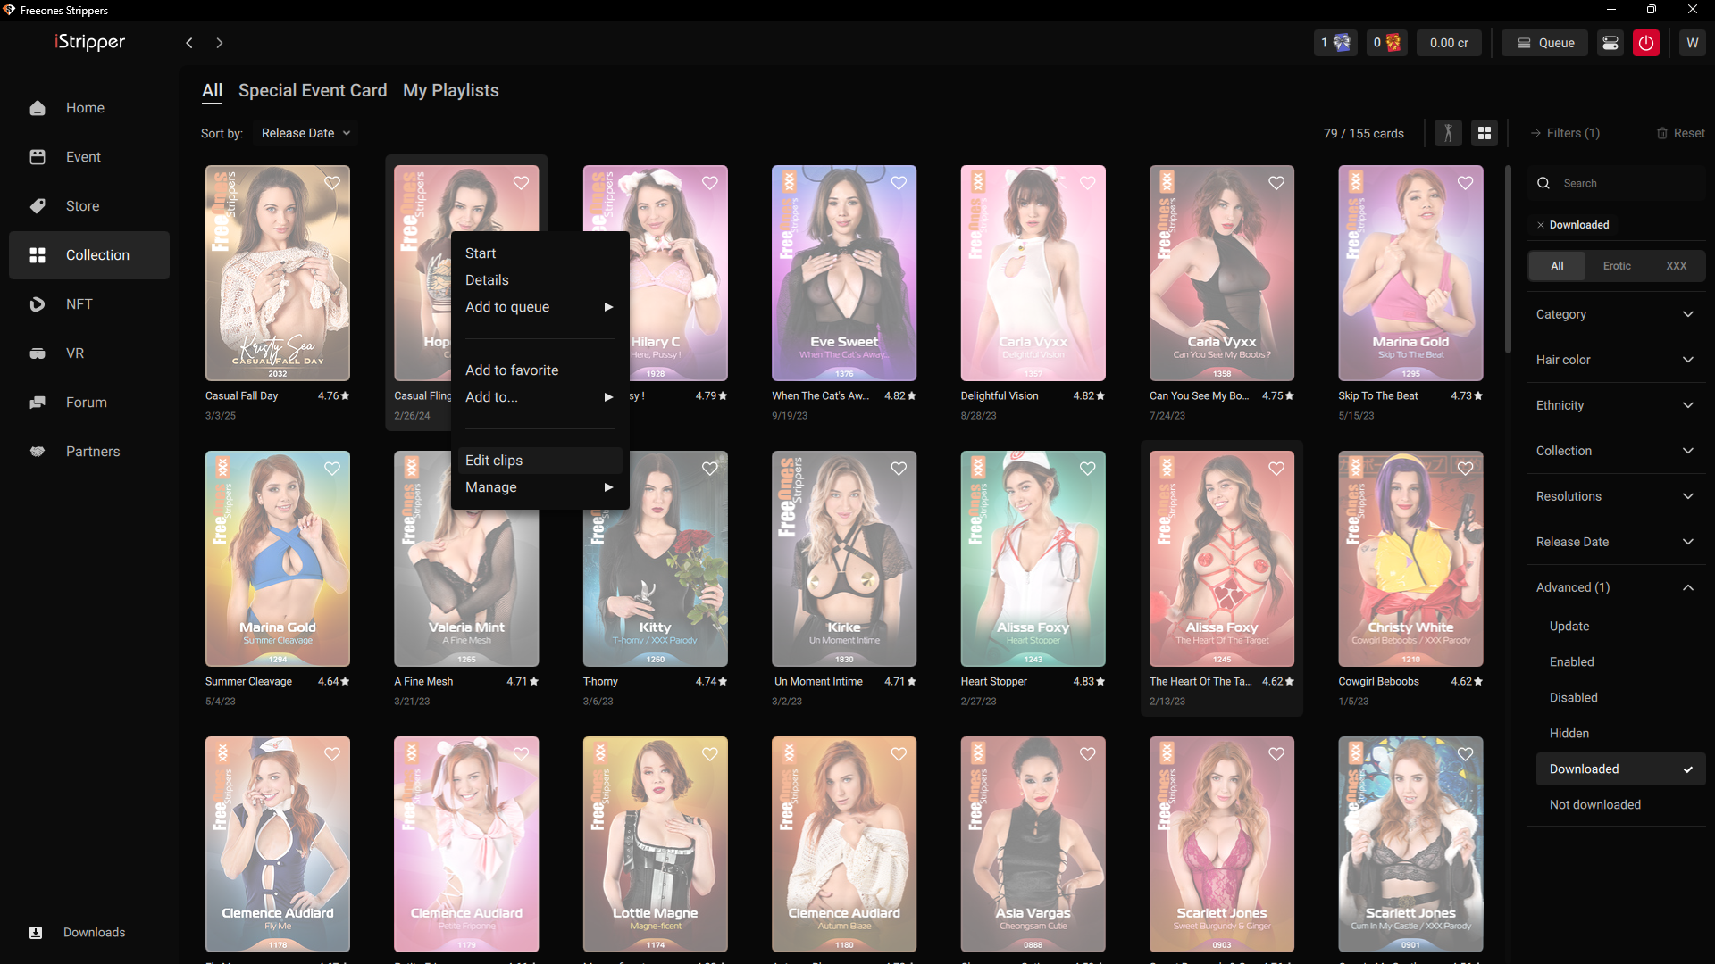Open the VR headset icon
The height and width of the screenshot is (964, 1715).
coord(38,353)
